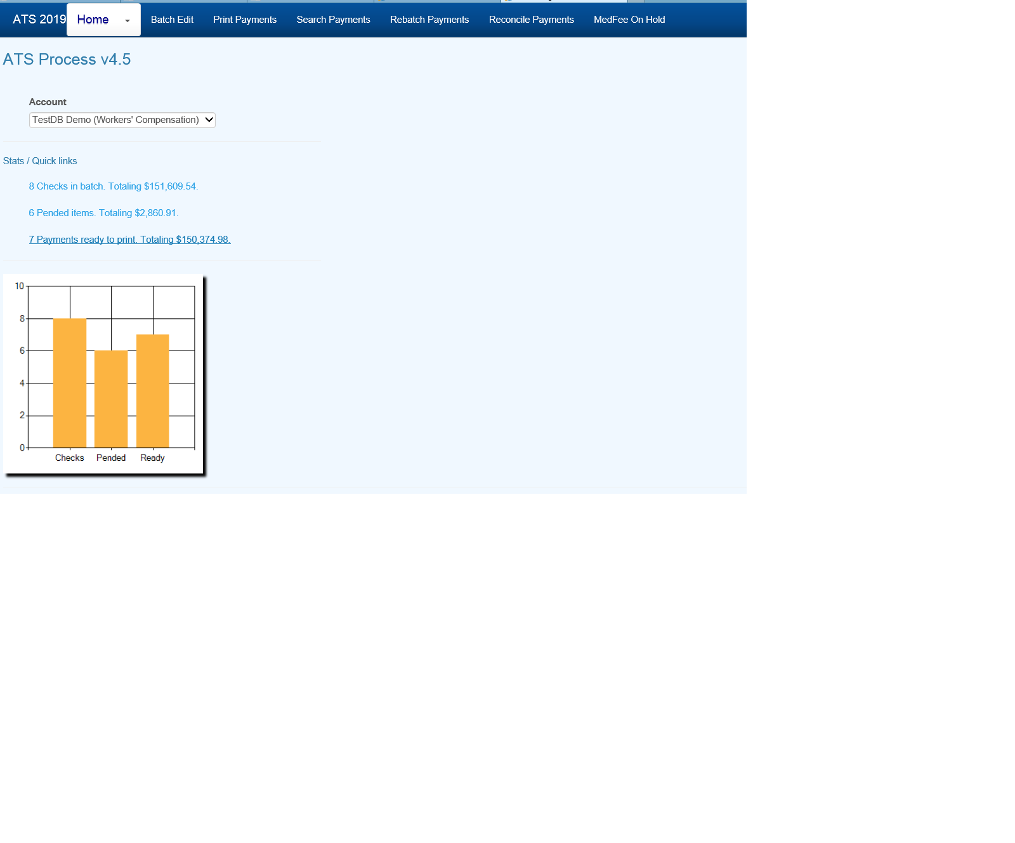Open 7 Payments ready to print link
1015x843 pixels.
tap(129, 240)
